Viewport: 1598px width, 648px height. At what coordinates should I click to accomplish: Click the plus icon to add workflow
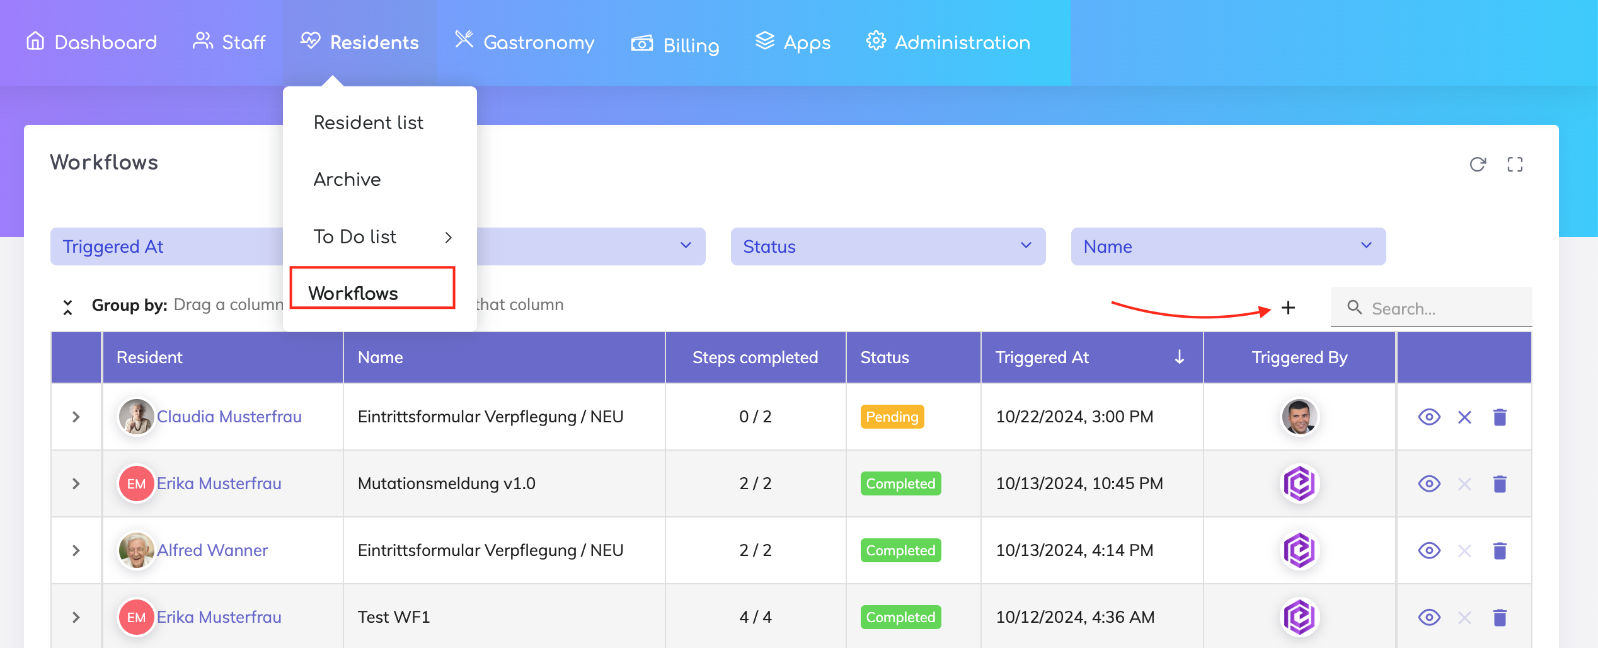point(1288,308)
